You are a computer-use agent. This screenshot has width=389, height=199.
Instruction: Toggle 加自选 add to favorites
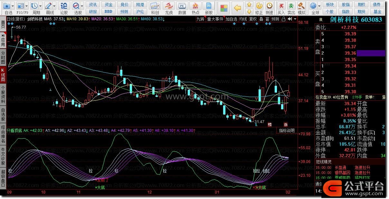(231, 19)
